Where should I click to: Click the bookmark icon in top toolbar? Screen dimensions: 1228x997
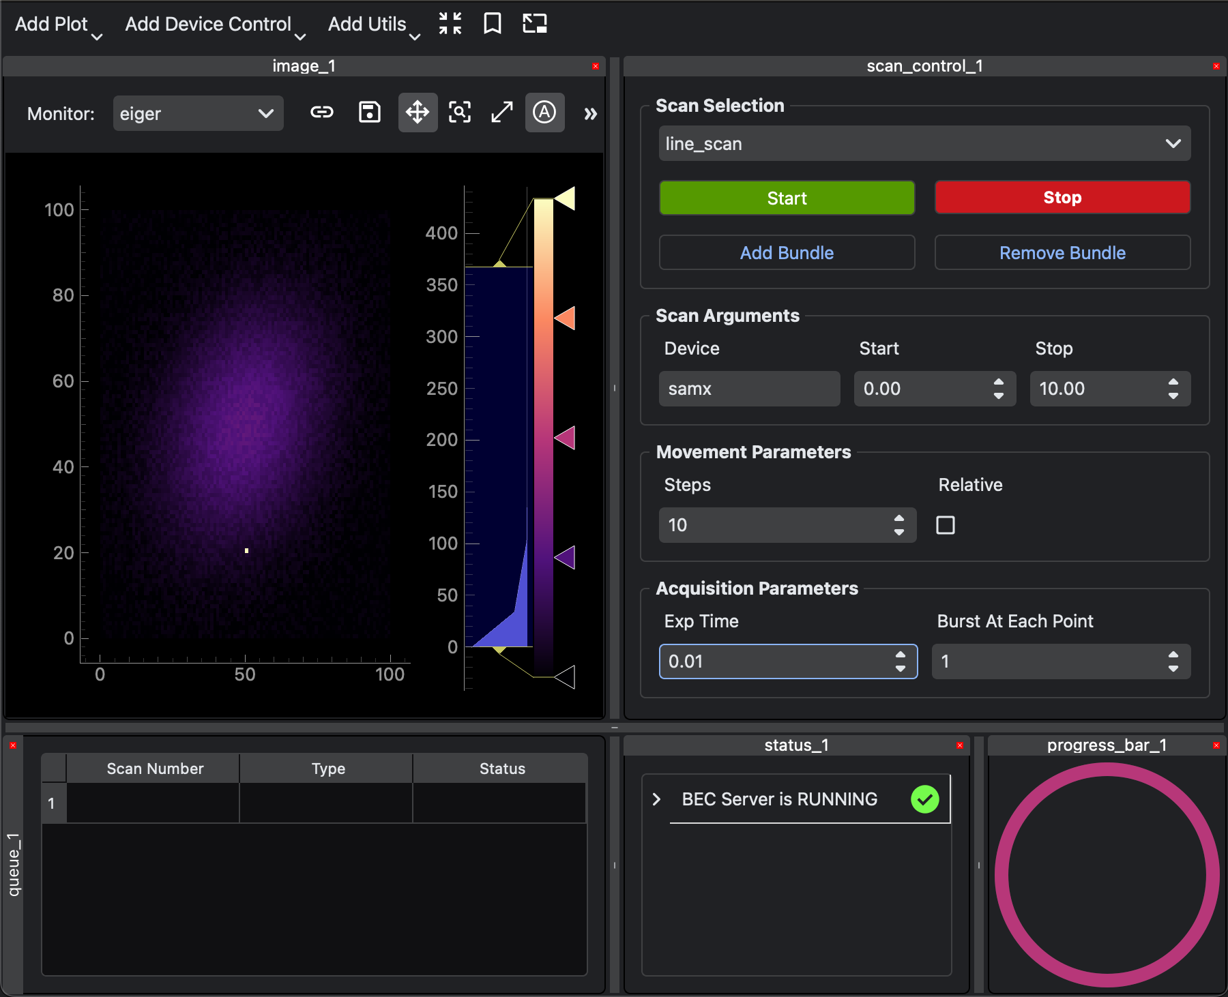point(492,24)
